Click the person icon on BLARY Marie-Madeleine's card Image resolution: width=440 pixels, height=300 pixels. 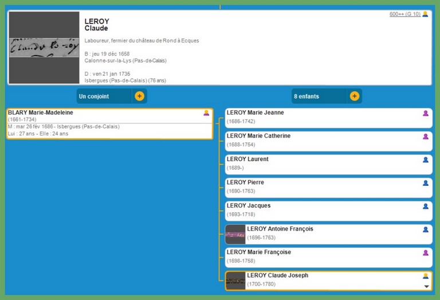tap(206, 113)
